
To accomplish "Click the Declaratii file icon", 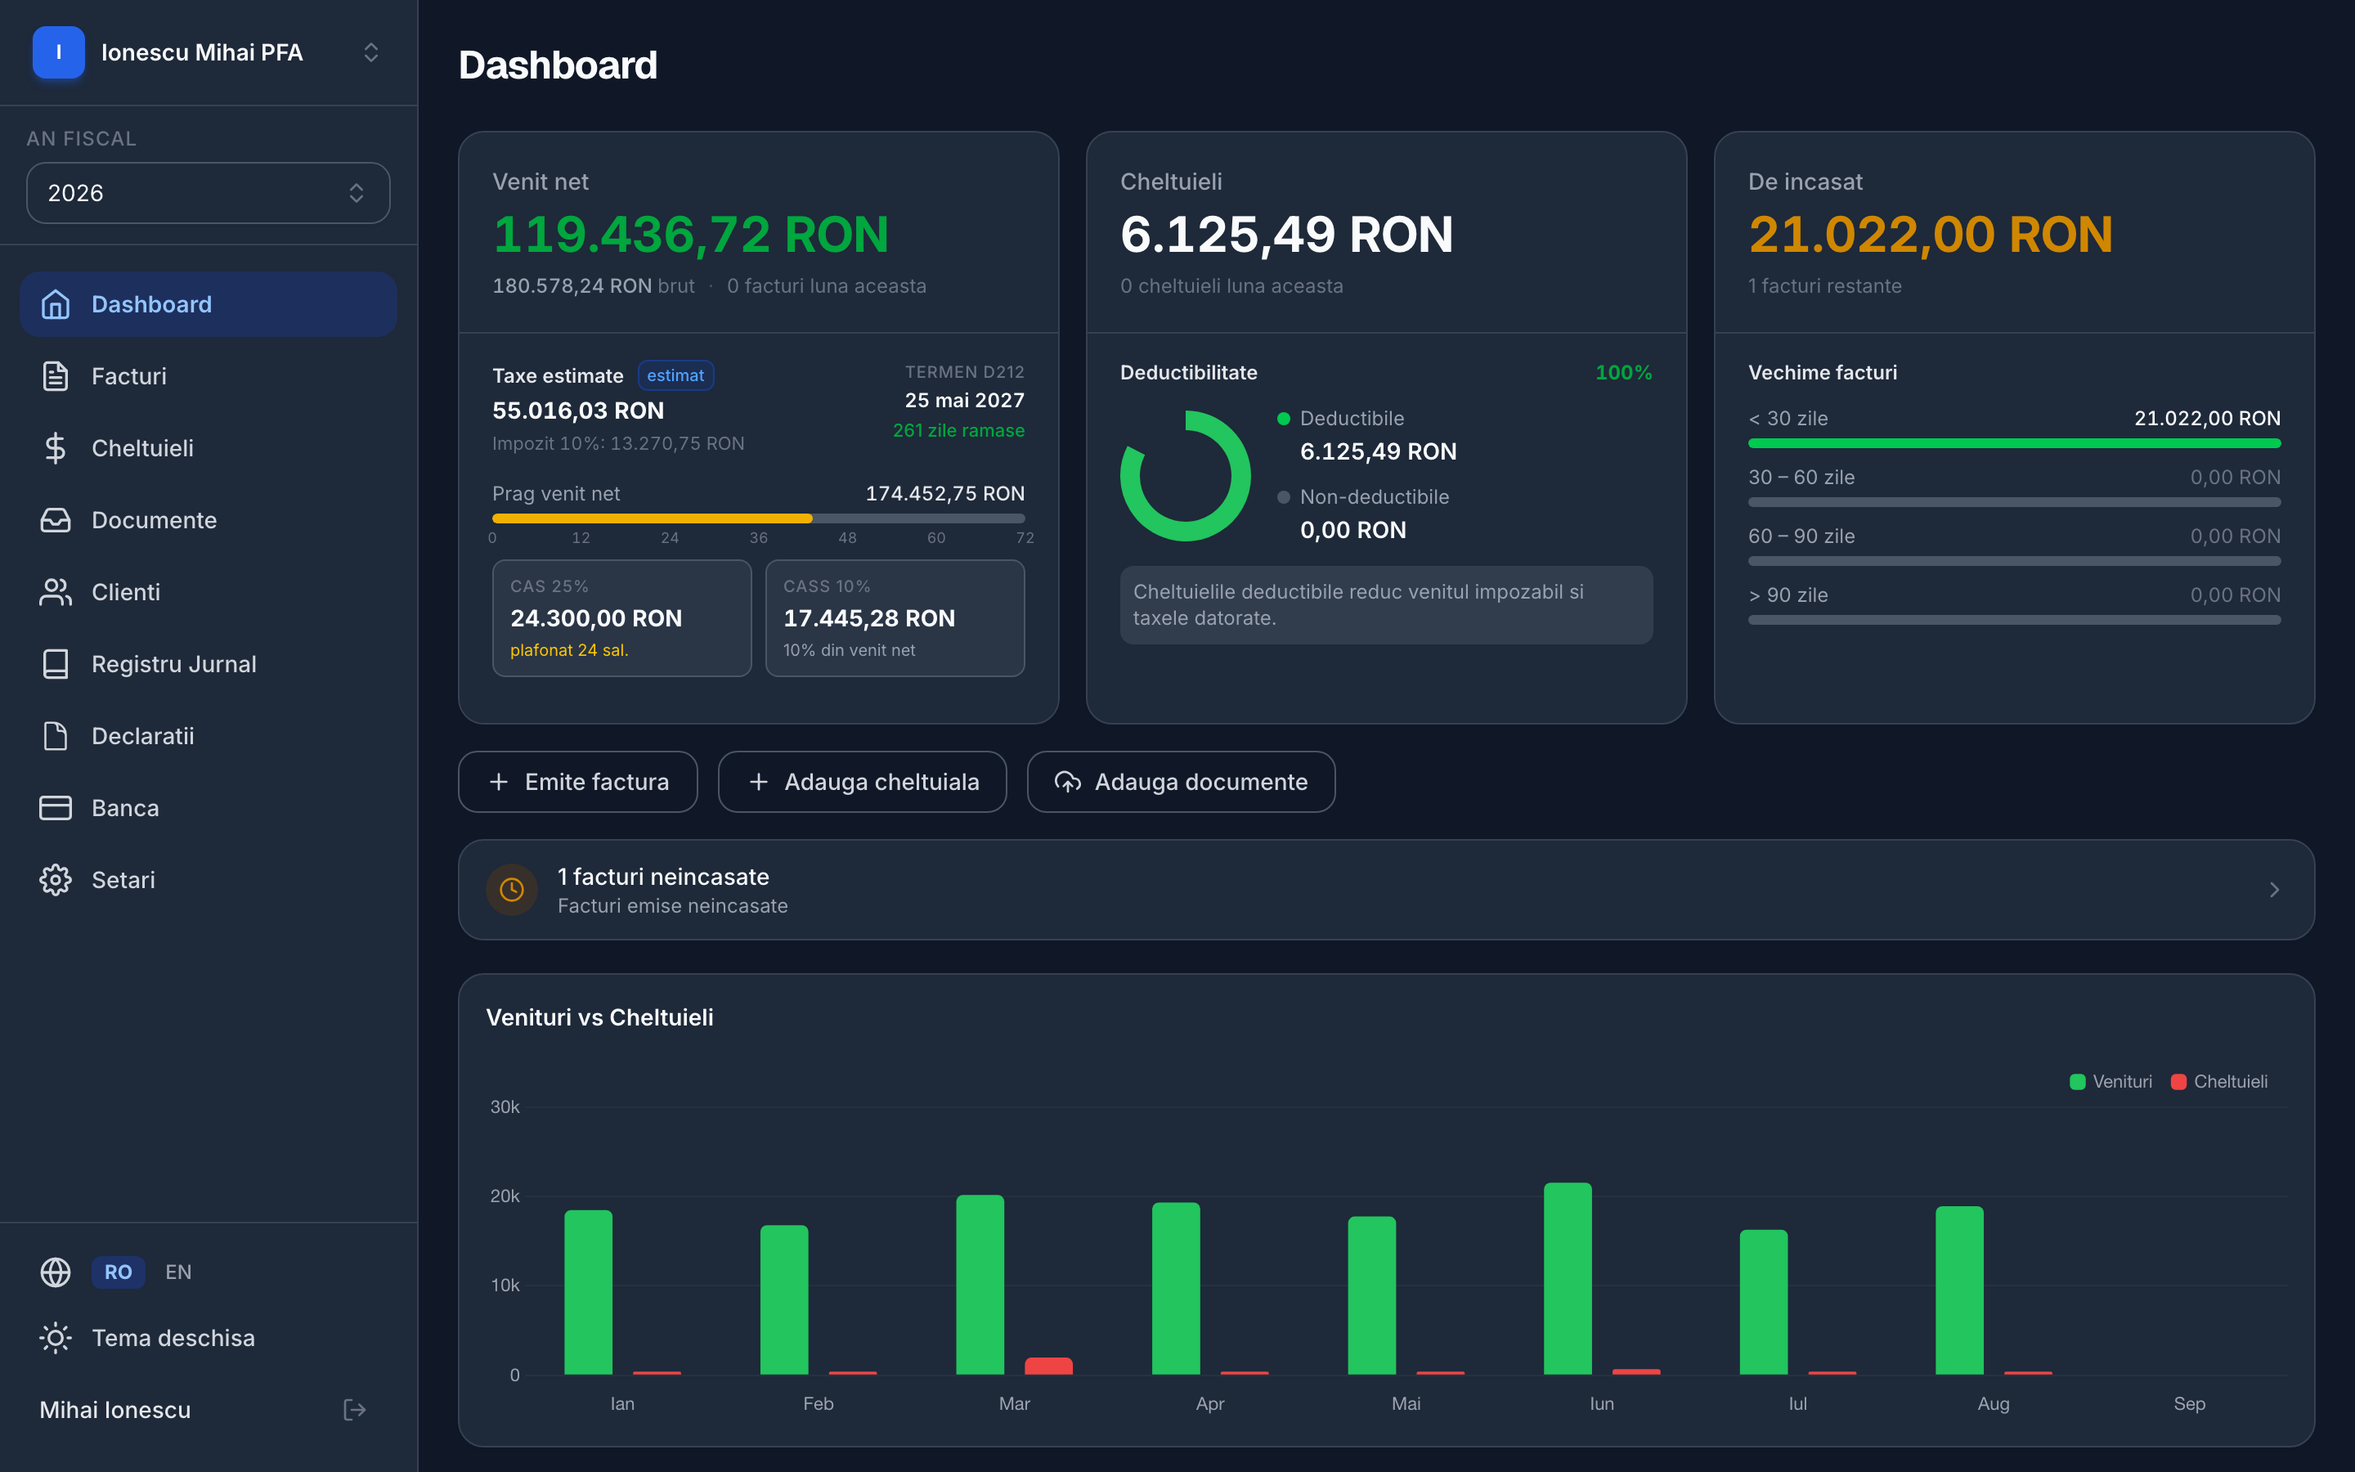I will point(56,737).
